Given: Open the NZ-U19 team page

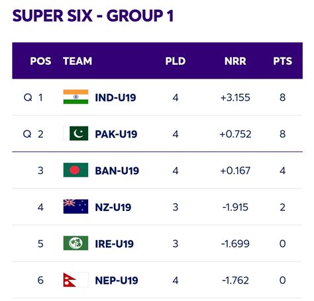Looking at the screenshot, I should [113, 207].
